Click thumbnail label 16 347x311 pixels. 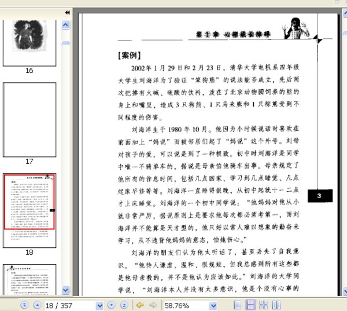[x=29, y=71]
